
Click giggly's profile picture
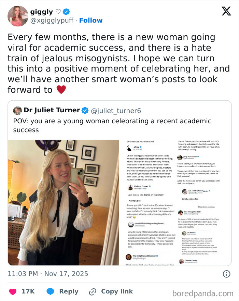(x=17, y=15)
